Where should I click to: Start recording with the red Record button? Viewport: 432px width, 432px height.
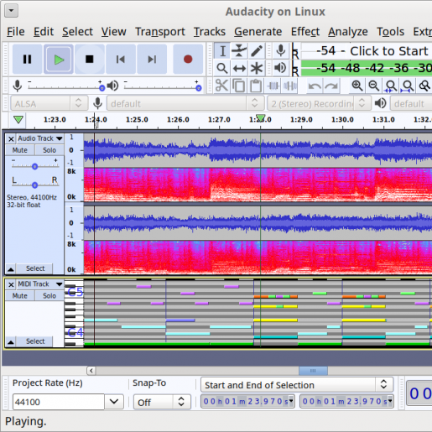tap(188, 59)
